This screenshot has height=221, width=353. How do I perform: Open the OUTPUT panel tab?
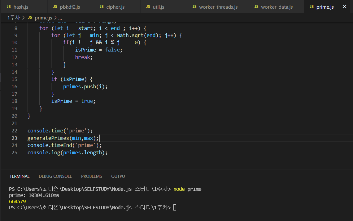tap(119, 176)
